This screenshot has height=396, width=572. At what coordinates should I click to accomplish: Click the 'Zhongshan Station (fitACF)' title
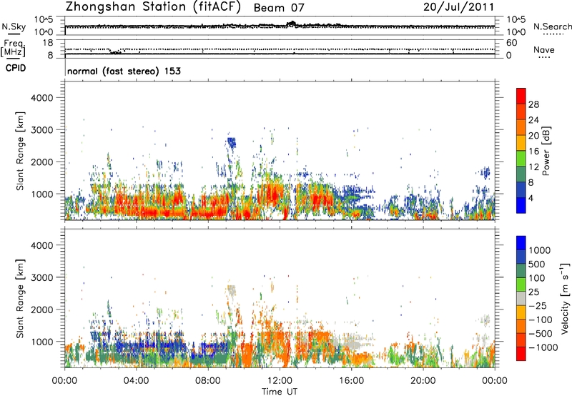[x=153, y=7]
